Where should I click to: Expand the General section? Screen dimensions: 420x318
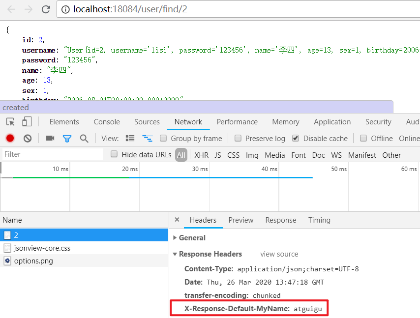tap(175, 238)
